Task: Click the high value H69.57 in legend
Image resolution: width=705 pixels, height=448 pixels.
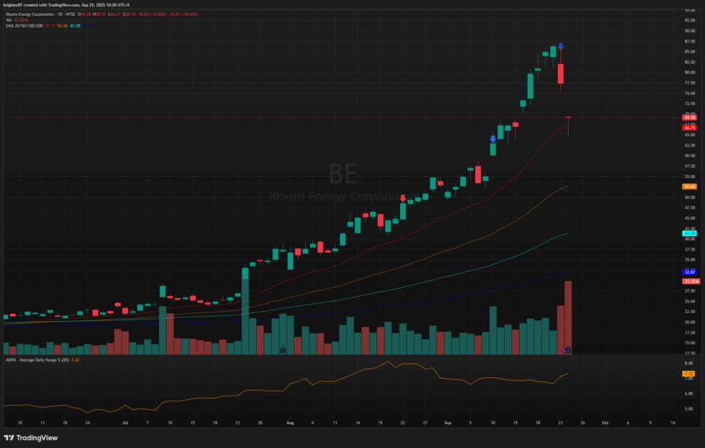Action: [x=101, y=14]
